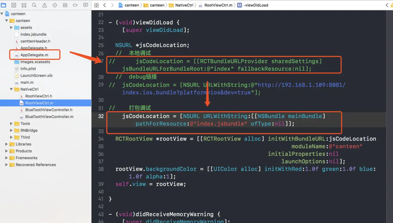Click the RCTRootView *rootView declaration
This screenshot has height=223, width=393.
[154, 139]
